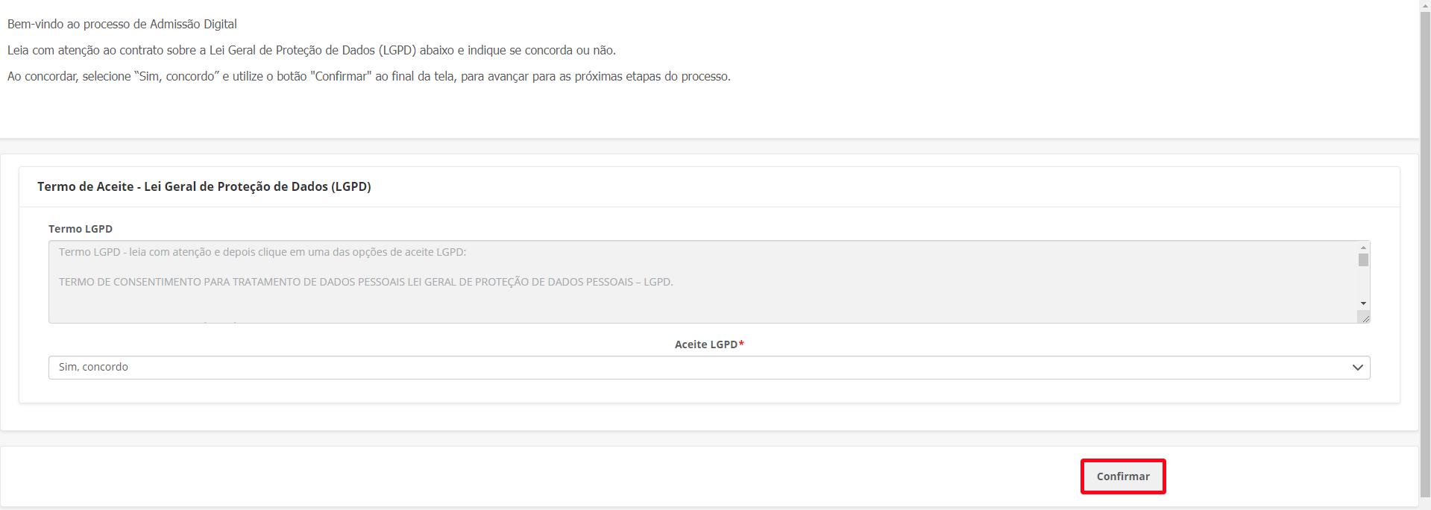Click the 'Aceite LGPD' field label
Image resolution: width=1431 pixels, height=510 pixels.
[x=705, y=344]
